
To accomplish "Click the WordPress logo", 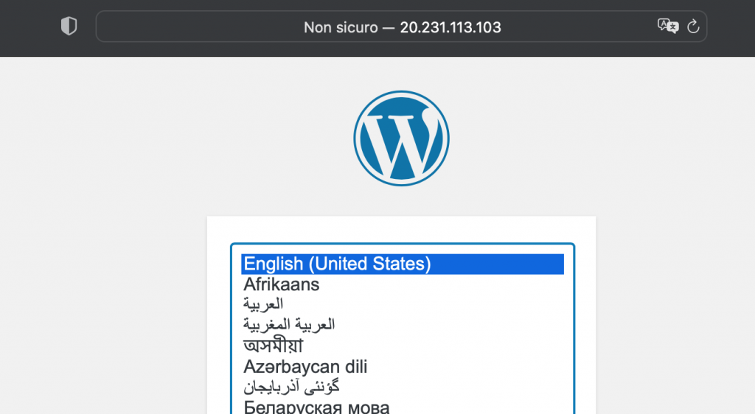I will [402, 138].
